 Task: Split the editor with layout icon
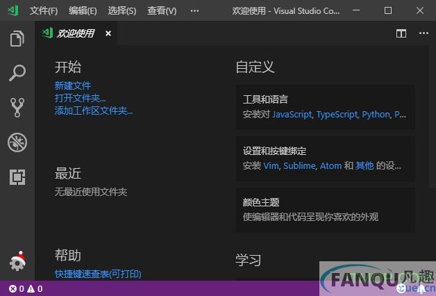point(401,33)
